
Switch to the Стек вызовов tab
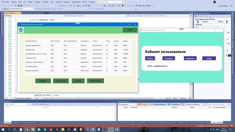pyautogui.click(x=141, y=122)
